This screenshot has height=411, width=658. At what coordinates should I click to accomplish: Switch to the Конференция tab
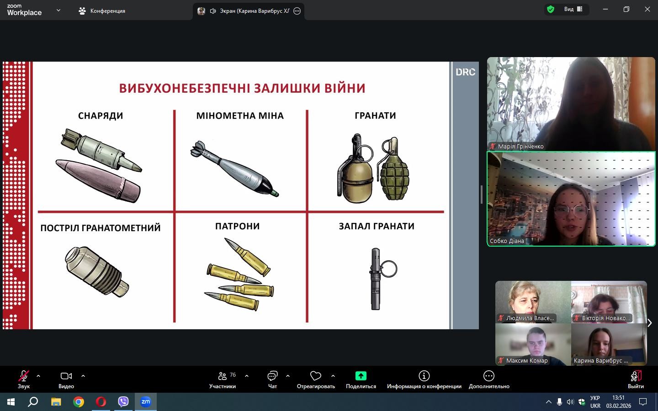[102, 11]
